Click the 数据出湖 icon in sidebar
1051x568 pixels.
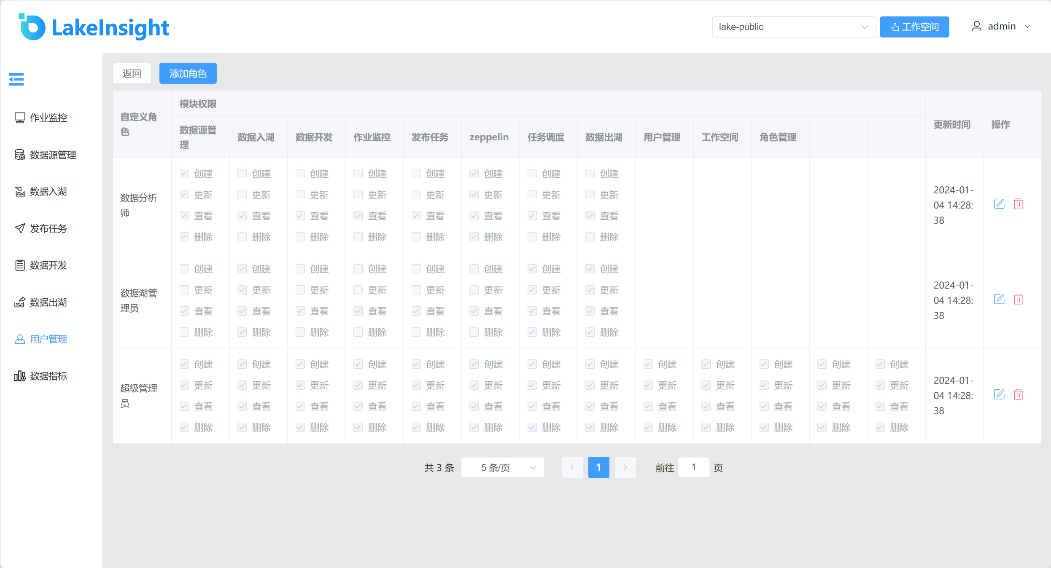coord(20,302)
